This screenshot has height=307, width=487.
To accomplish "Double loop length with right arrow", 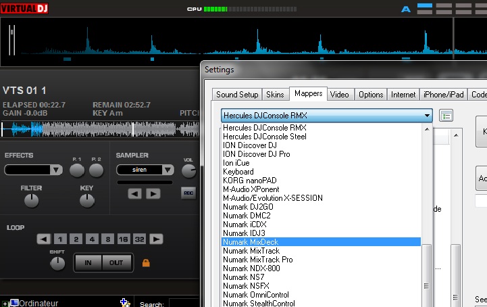I will coord(156,239).
